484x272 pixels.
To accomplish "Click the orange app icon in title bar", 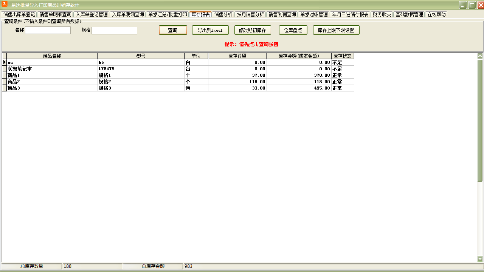I will (x=5, y=4).
